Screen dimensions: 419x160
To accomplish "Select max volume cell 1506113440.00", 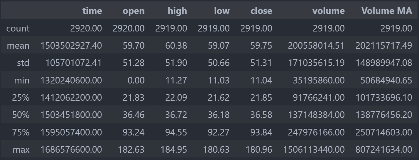I will [314, 150].
